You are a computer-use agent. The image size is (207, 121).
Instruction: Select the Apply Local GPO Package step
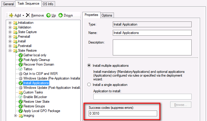pyautogui.click(x=42, y=111)
